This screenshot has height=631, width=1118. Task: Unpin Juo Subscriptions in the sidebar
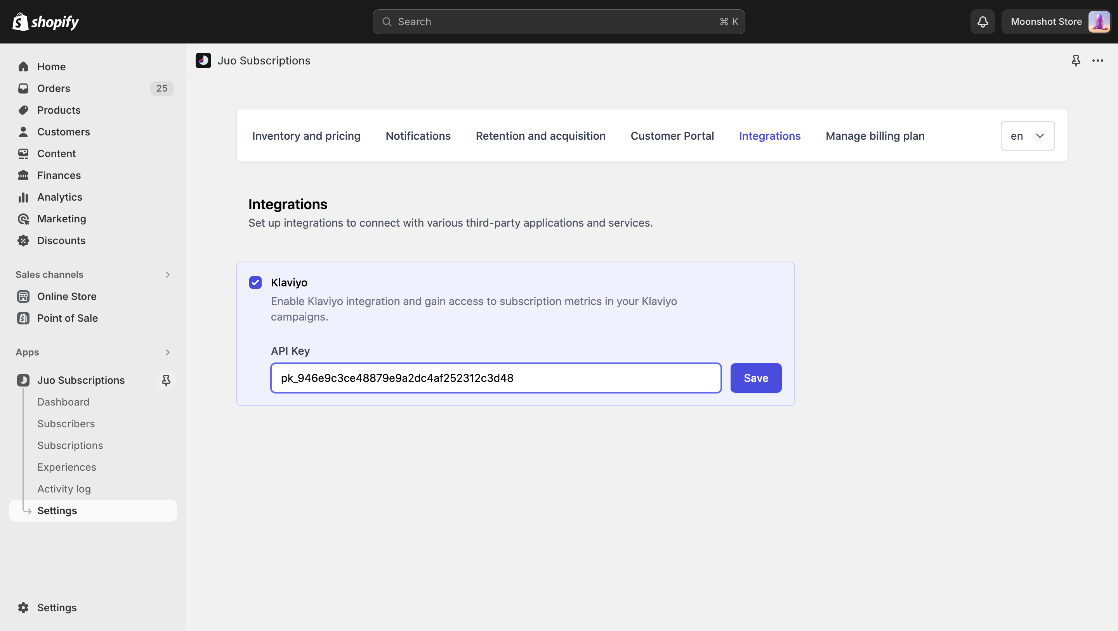166,380
